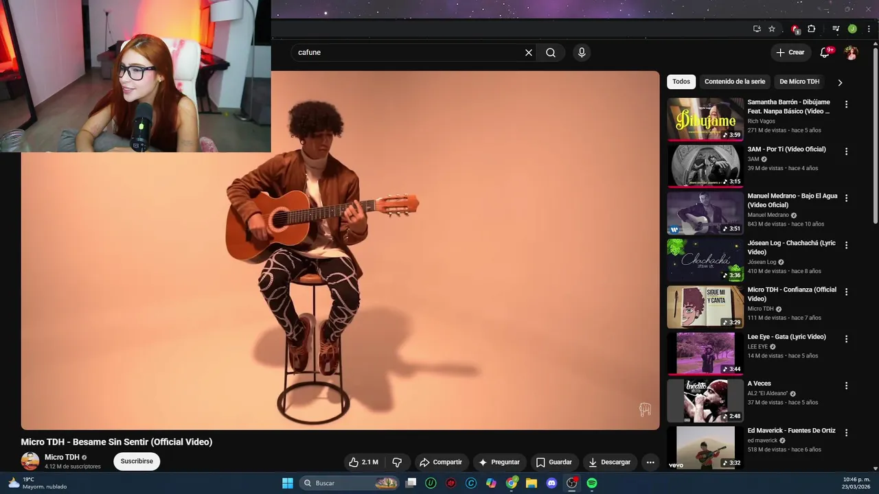Show more filter chips with right arrow

tap(840, 82)
